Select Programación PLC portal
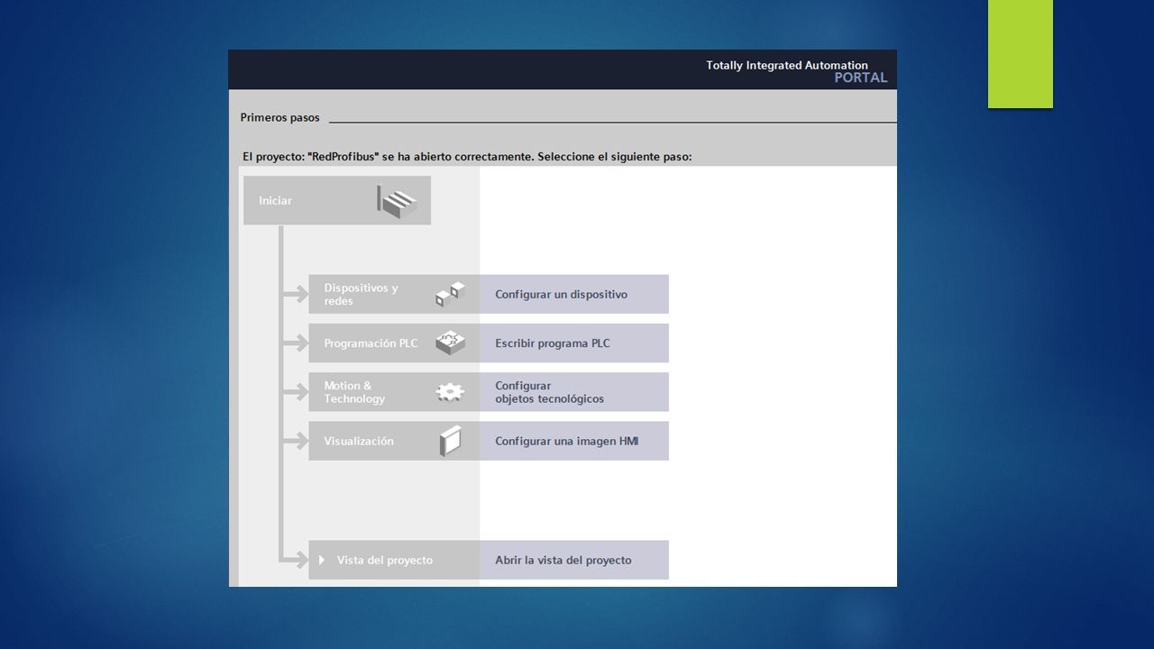Image resolution: width=1154 pixels, height=649 pixels. (394, 343)
